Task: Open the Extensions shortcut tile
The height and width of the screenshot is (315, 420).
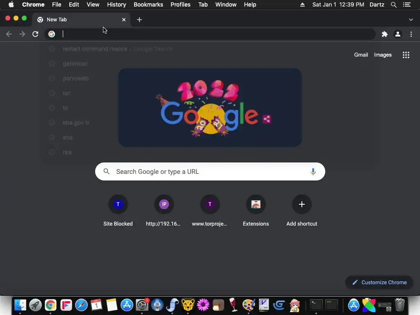Action: point(256,211)
